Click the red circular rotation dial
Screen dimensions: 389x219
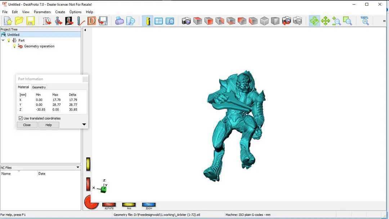tap(91, 202)
